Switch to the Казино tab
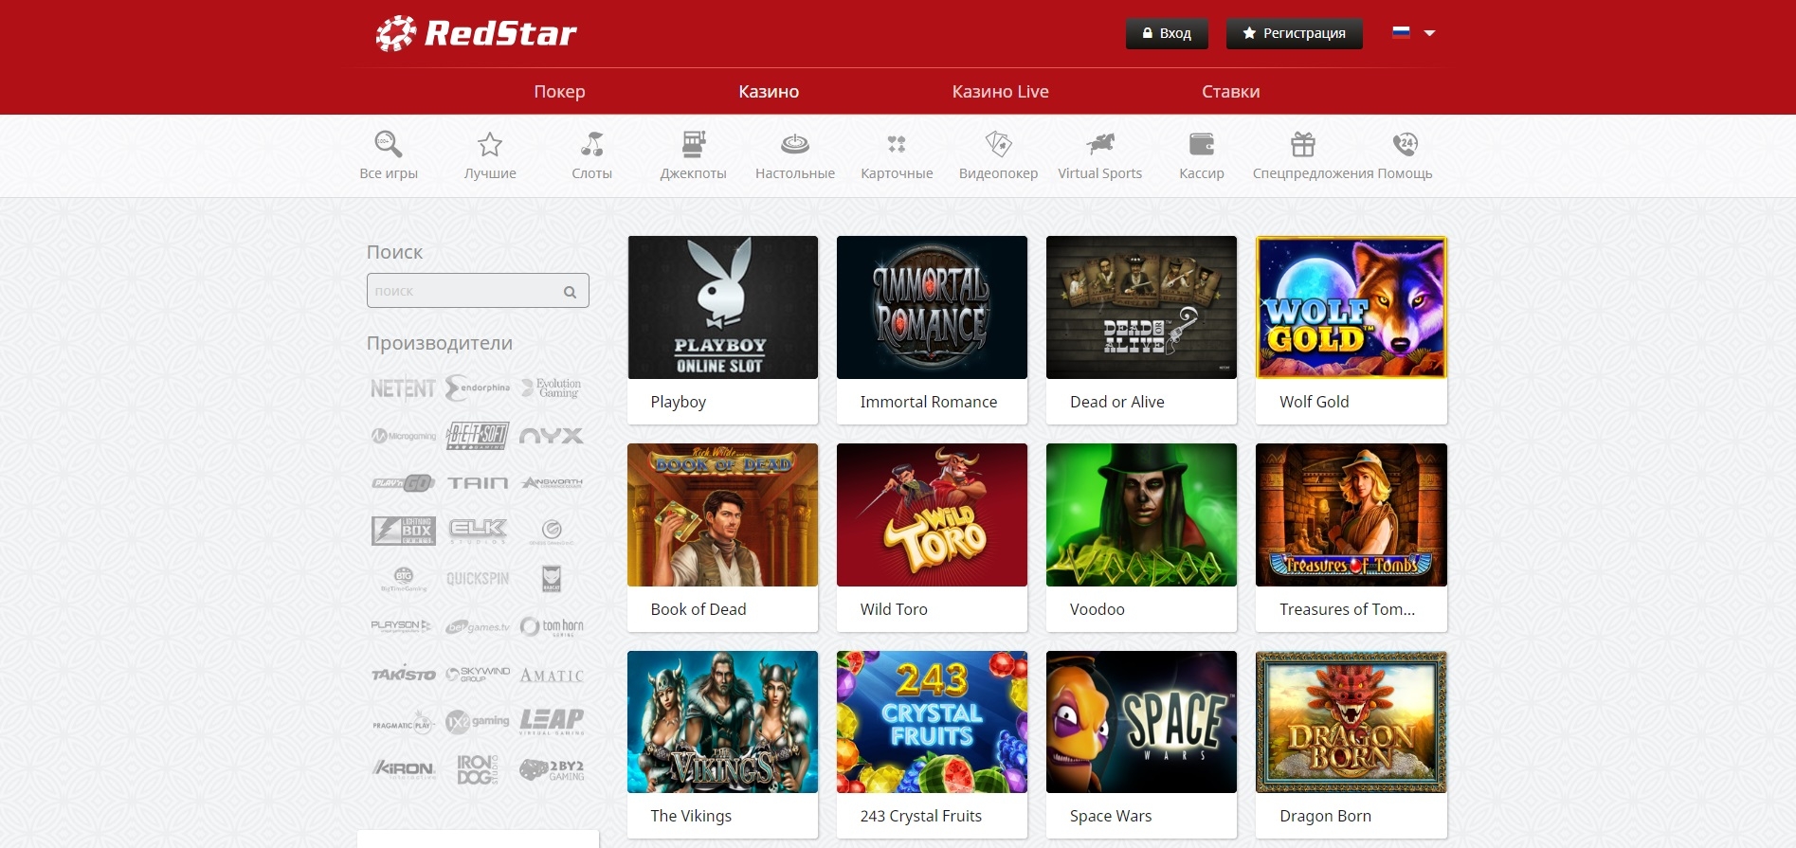The height and width of the screenshot is (848, 1796). pyautogui.click(x=769, y=92)
